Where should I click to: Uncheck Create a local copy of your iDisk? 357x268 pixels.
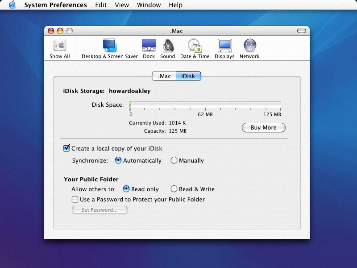pyautogui.click(x=67, y=148)
